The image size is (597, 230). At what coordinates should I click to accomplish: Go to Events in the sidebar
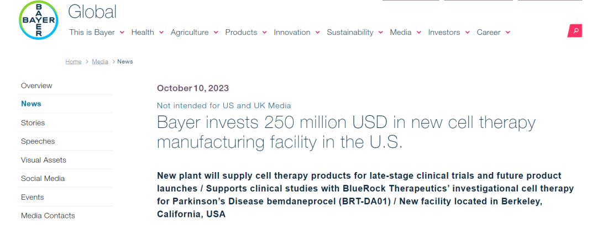32,197
